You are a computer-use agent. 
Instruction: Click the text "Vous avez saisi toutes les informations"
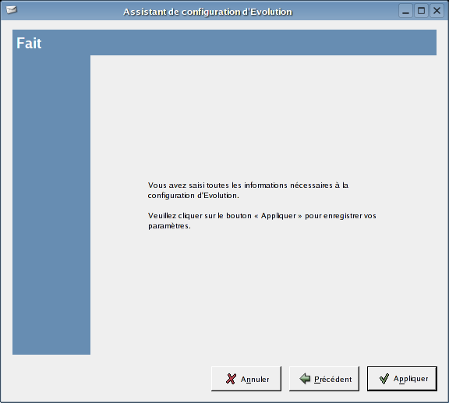[x=218, y=186]
